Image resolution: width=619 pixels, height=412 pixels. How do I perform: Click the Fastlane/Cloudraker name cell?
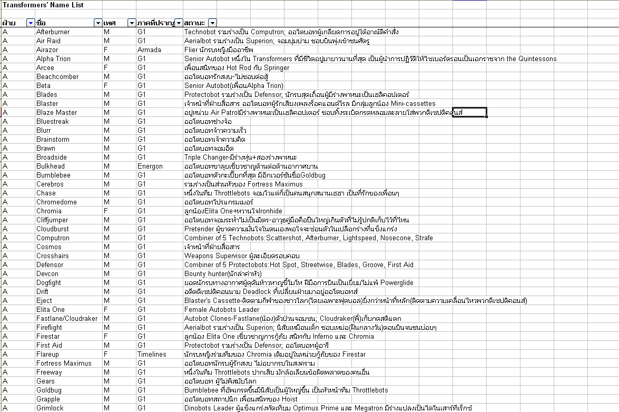click(x=68, y=318)
